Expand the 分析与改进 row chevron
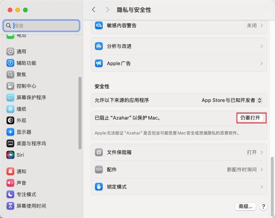Viewport: 275px width, 218px height. tap(261, 46)
